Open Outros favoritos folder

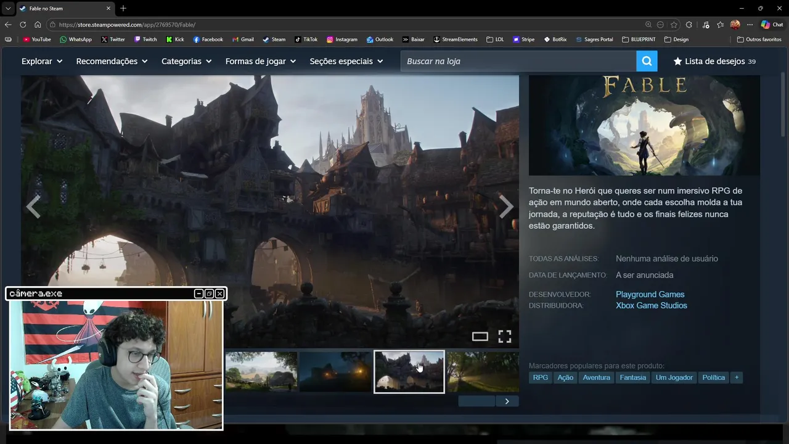click(759, 39)
